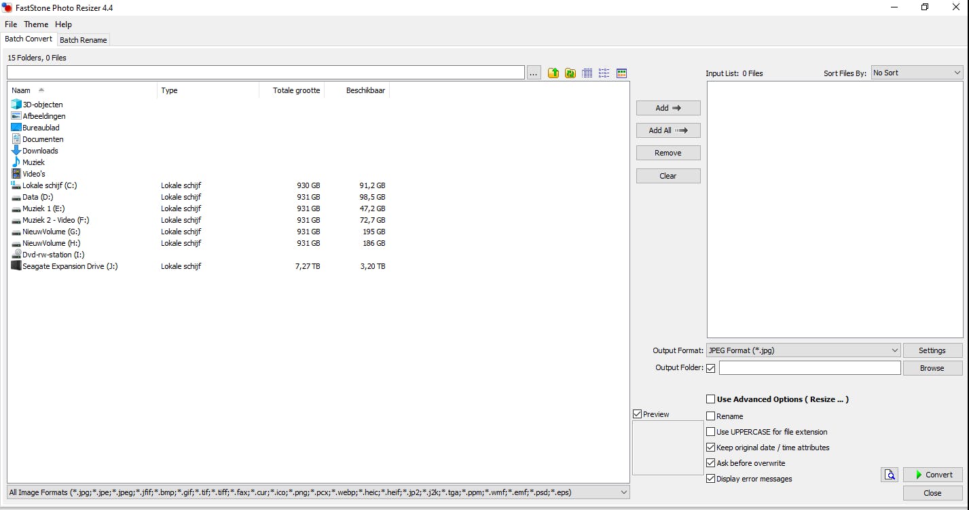This screenshot has width=969, height=510.
Task: Click the Documenten folder icon
Action: click(16, 139)
